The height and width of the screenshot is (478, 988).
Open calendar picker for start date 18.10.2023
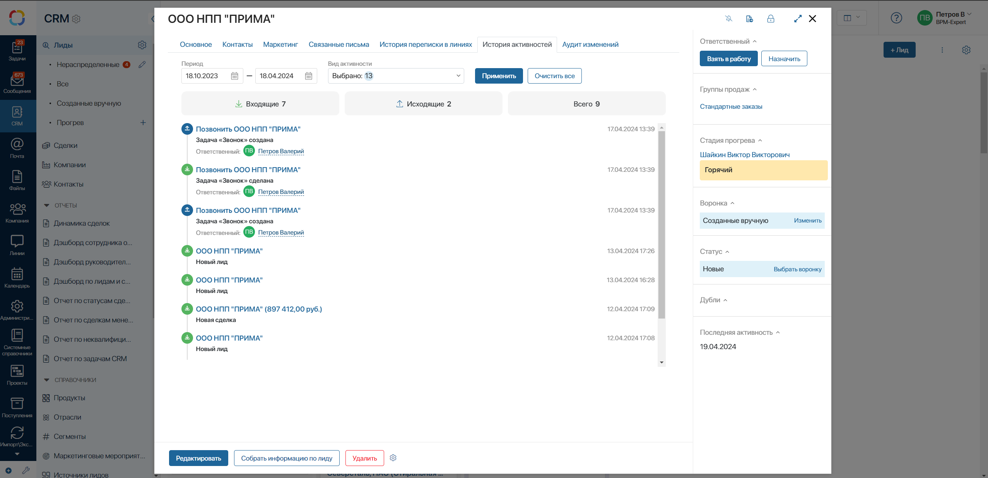pyautogui.click(x=234, y=76)
